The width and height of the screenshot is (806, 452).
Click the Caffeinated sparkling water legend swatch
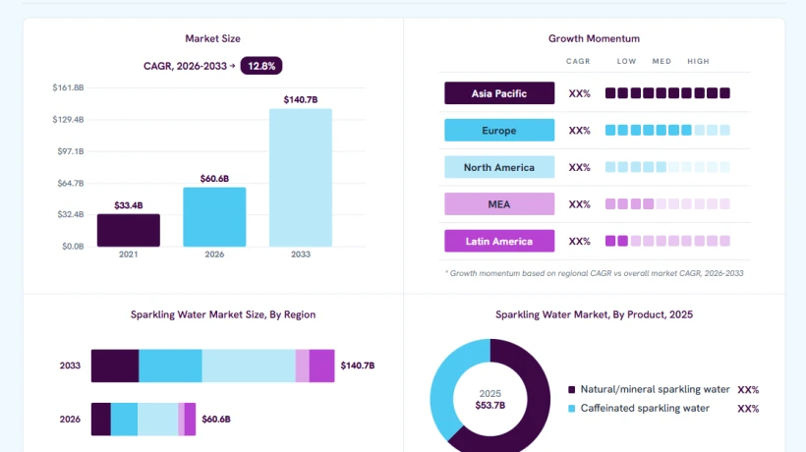[572, 409]
